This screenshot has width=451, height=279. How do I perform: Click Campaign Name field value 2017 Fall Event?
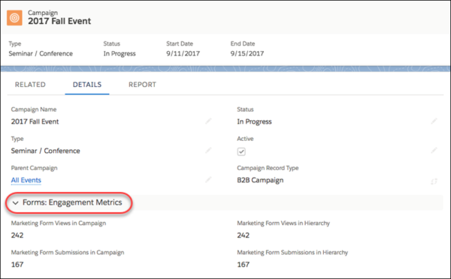click(x=35, y=121)
